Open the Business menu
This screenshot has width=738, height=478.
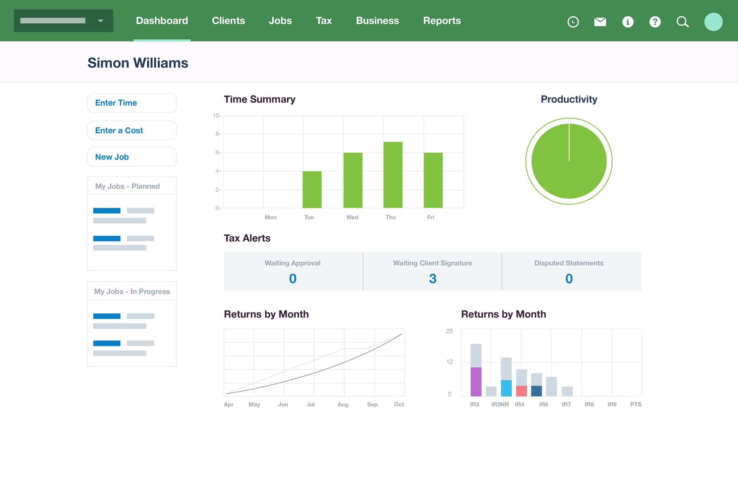point(377,21)
